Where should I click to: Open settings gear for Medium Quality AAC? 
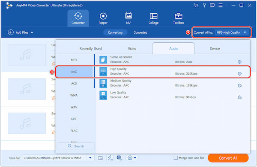tap(239, 85)
